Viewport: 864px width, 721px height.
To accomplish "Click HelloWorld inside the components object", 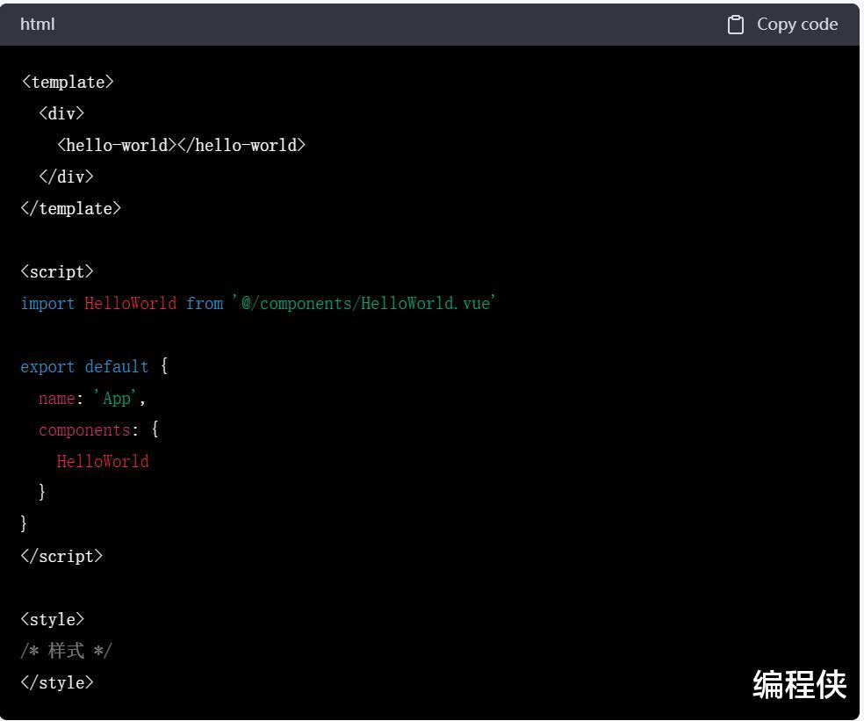I will click(x=103, y=461).
